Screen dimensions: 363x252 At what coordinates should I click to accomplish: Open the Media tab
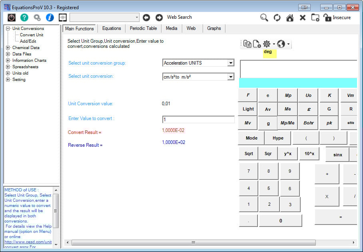click(172, 28)
